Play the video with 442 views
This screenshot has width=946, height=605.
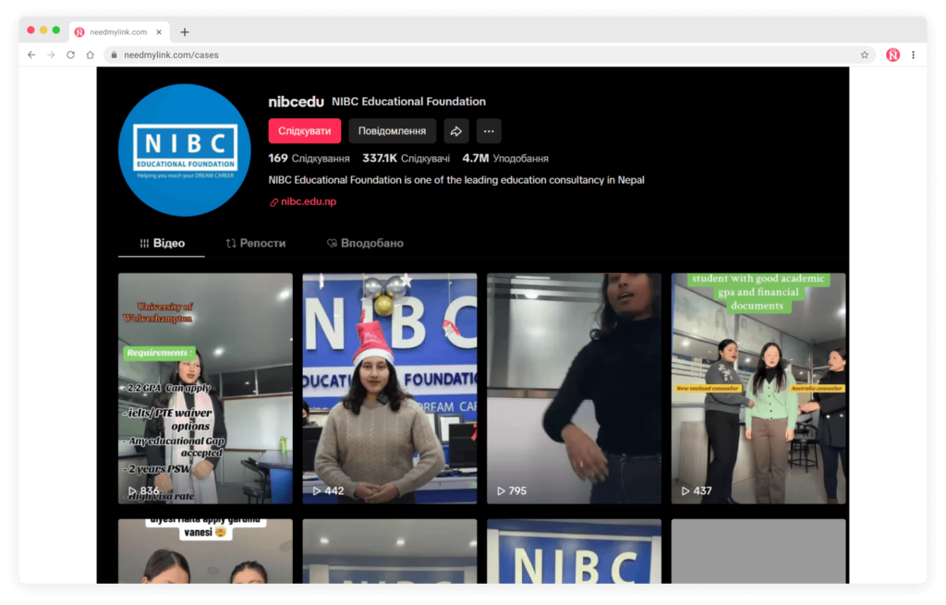point(389,388)
